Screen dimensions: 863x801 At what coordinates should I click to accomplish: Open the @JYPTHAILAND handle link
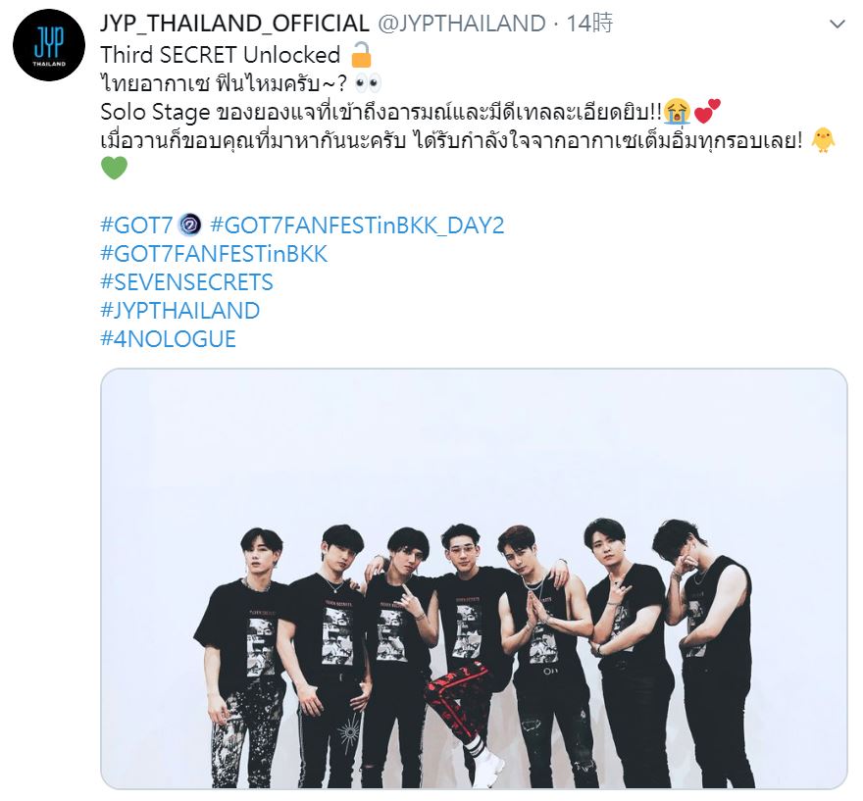pos(461,24)
